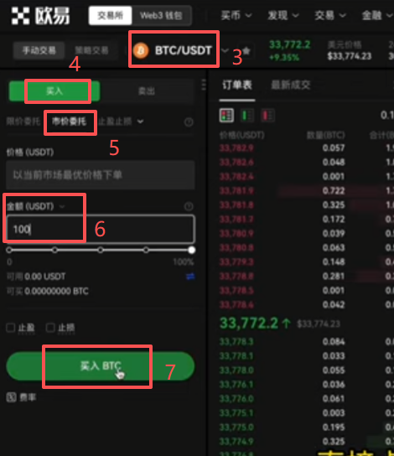Click the market best price field

[x=101, y=175]
